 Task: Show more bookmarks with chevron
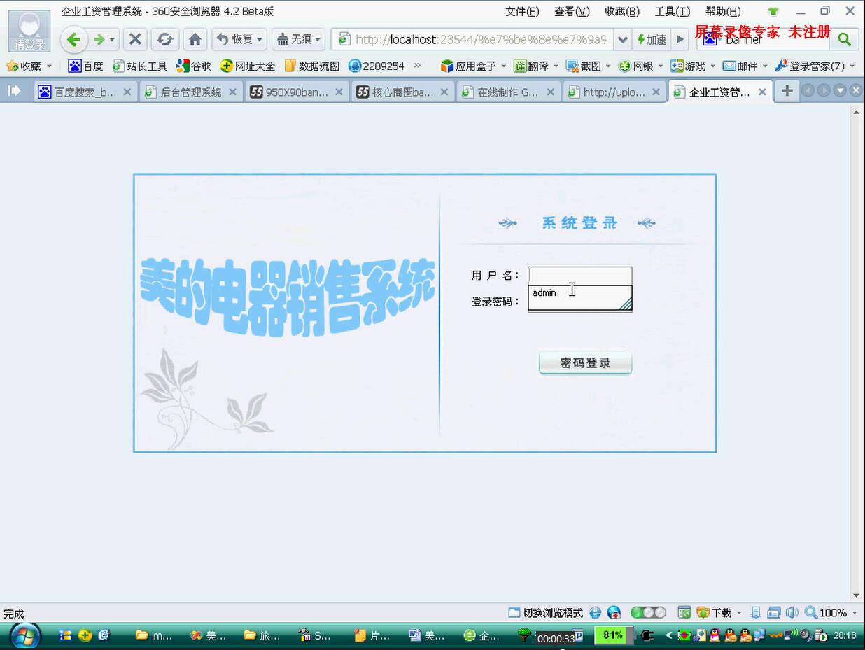tap(418, 66)
